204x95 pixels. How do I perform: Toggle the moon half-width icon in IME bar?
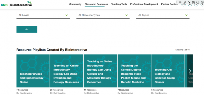[x=184, y=2]
